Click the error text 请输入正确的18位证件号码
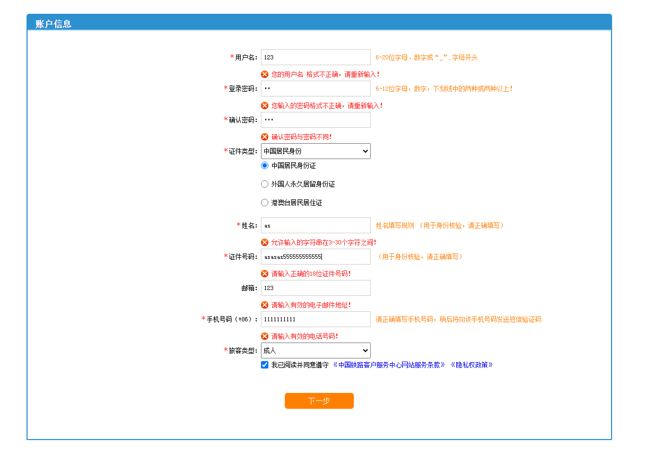 tap(311, 274)
